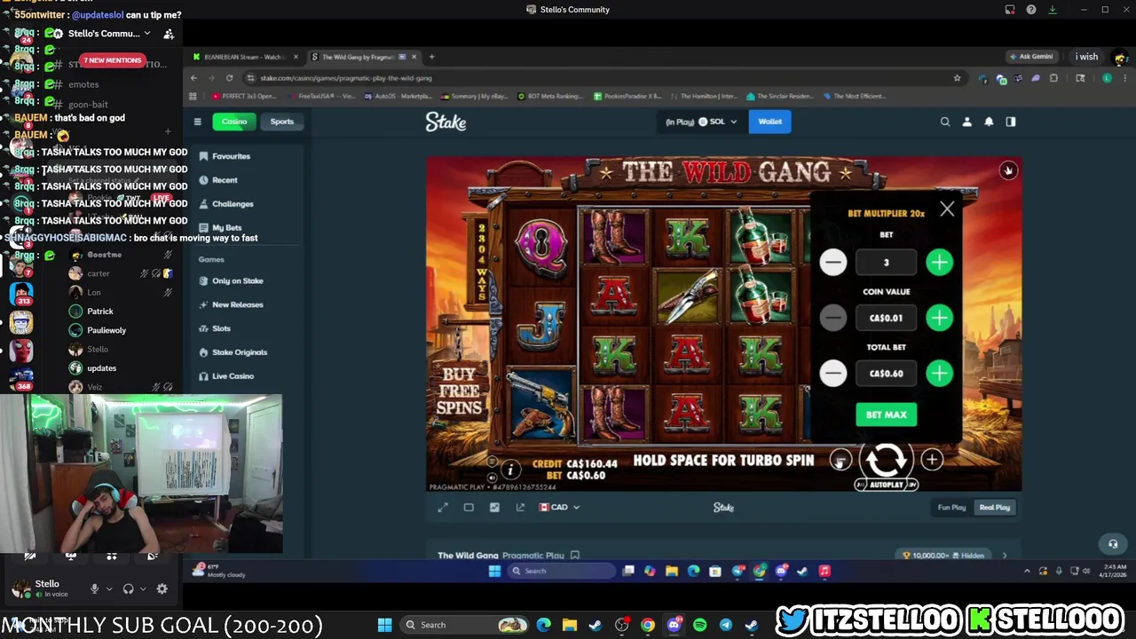
Task: Toggle the Stake sidebar hamburger menu
Action: [197, 122]
